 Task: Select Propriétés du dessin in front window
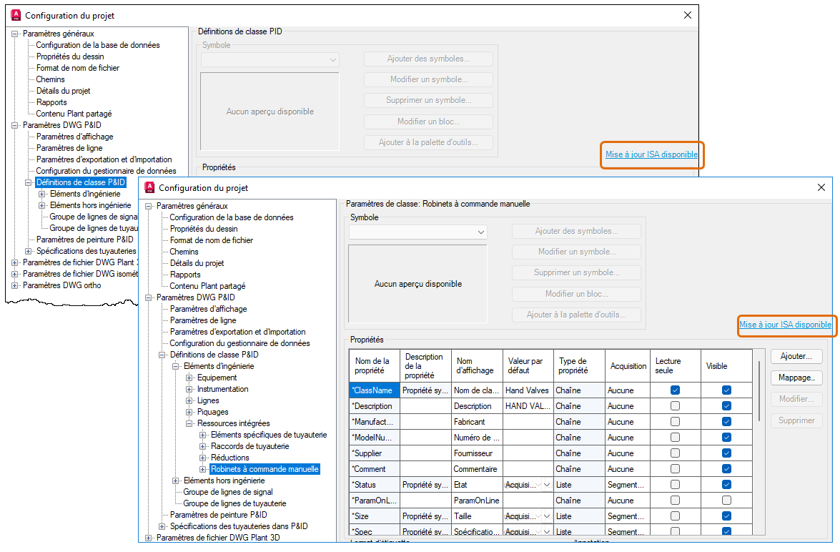click(x=204, y=229)
